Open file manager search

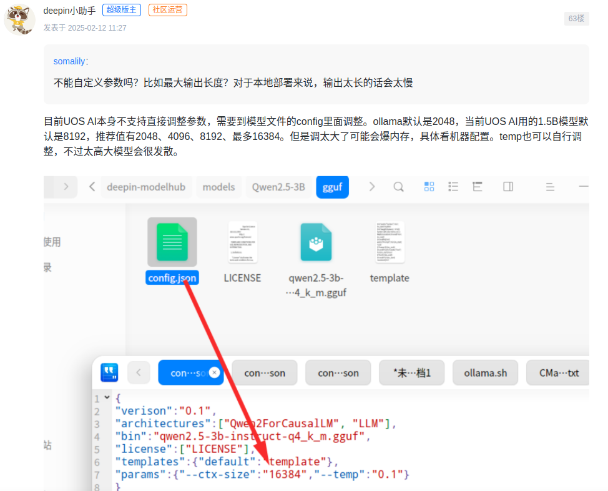[x=399, y=187]
